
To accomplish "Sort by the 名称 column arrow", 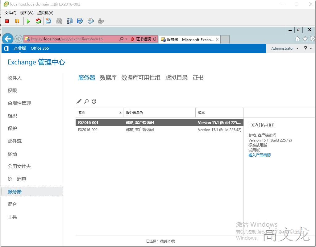I will point(120,113).
